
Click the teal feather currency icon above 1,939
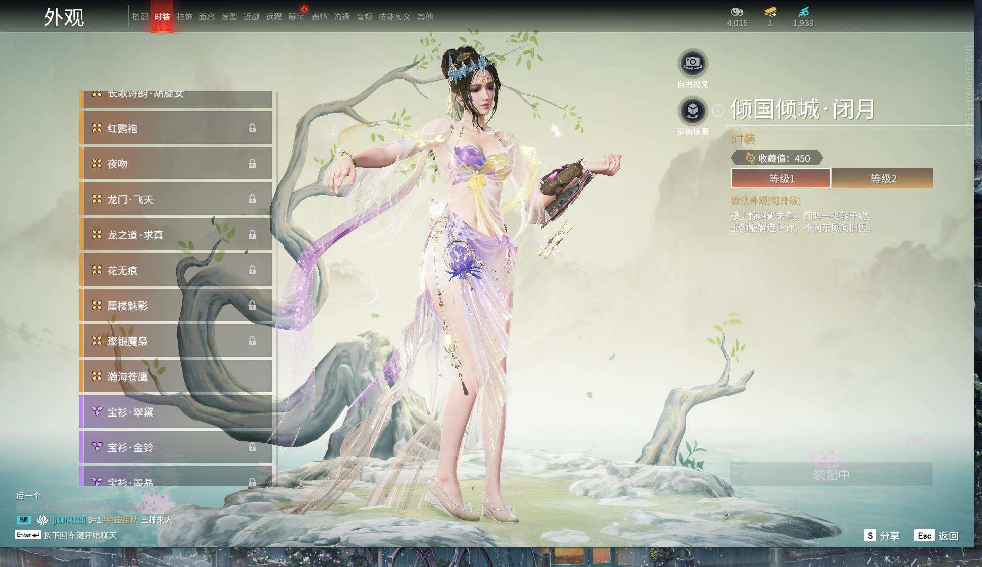click(803, 12)
